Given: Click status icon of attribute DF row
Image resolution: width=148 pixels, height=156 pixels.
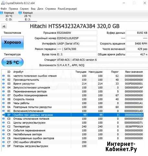Looking at the screenshot, I should point(4,146).
